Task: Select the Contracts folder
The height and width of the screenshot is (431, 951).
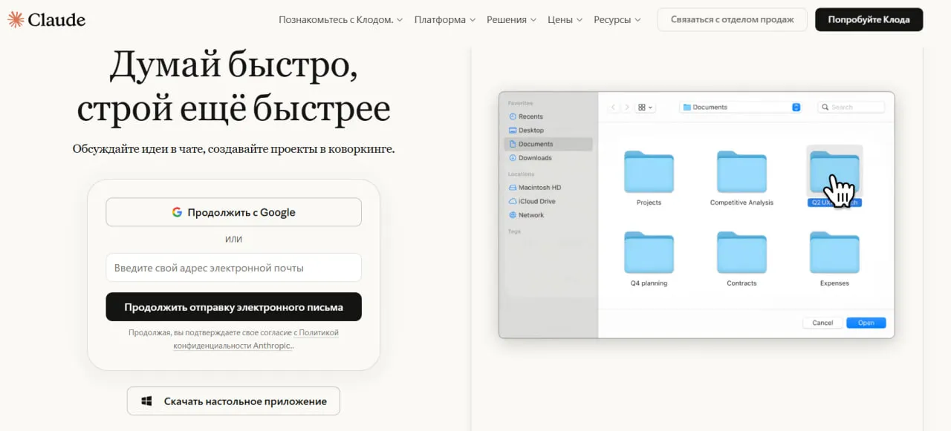Action: point(741,259)
